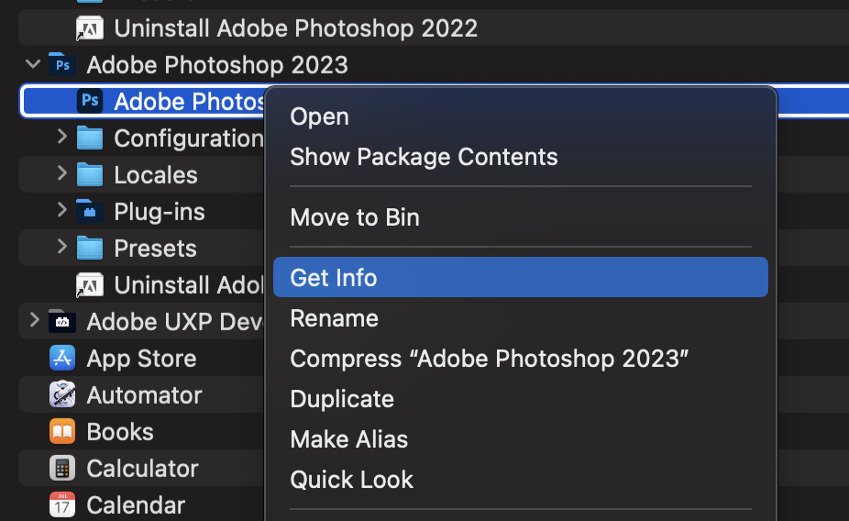The width and height of the screenshot is (849, 521).
Task: Choose Get Info from context menu
Action: pyautogui.click(x=334, y=277)
